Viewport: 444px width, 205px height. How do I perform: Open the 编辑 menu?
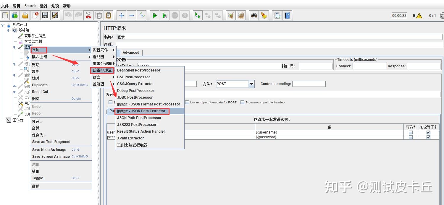pos(17,6)
